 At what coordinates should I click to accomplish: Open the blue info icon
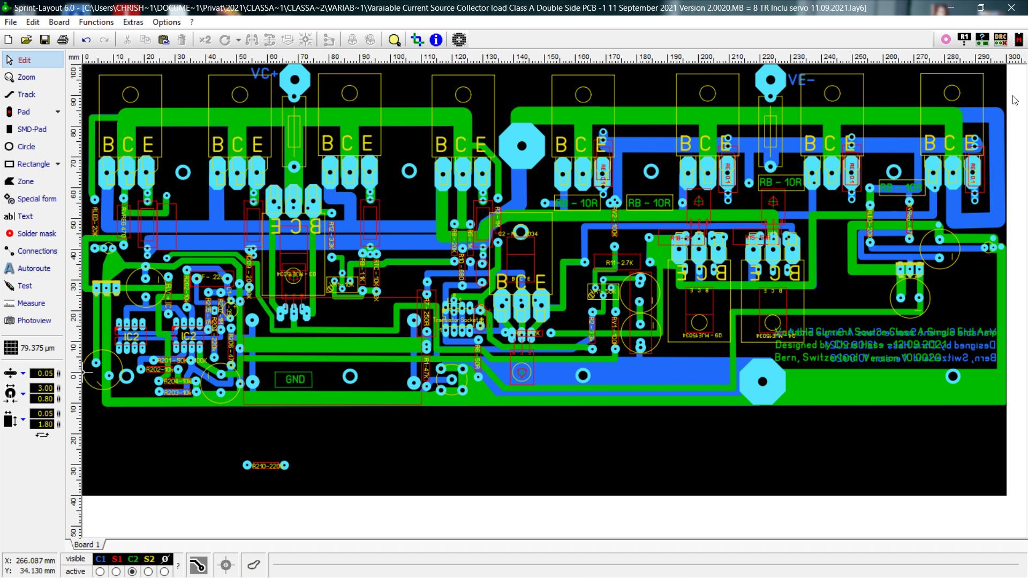(436, 40)
